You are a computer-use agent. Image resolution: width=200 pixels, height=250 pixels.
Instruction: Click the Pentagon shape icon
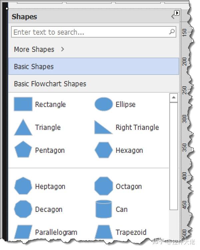pyautogui.click(x=23, y=150)
